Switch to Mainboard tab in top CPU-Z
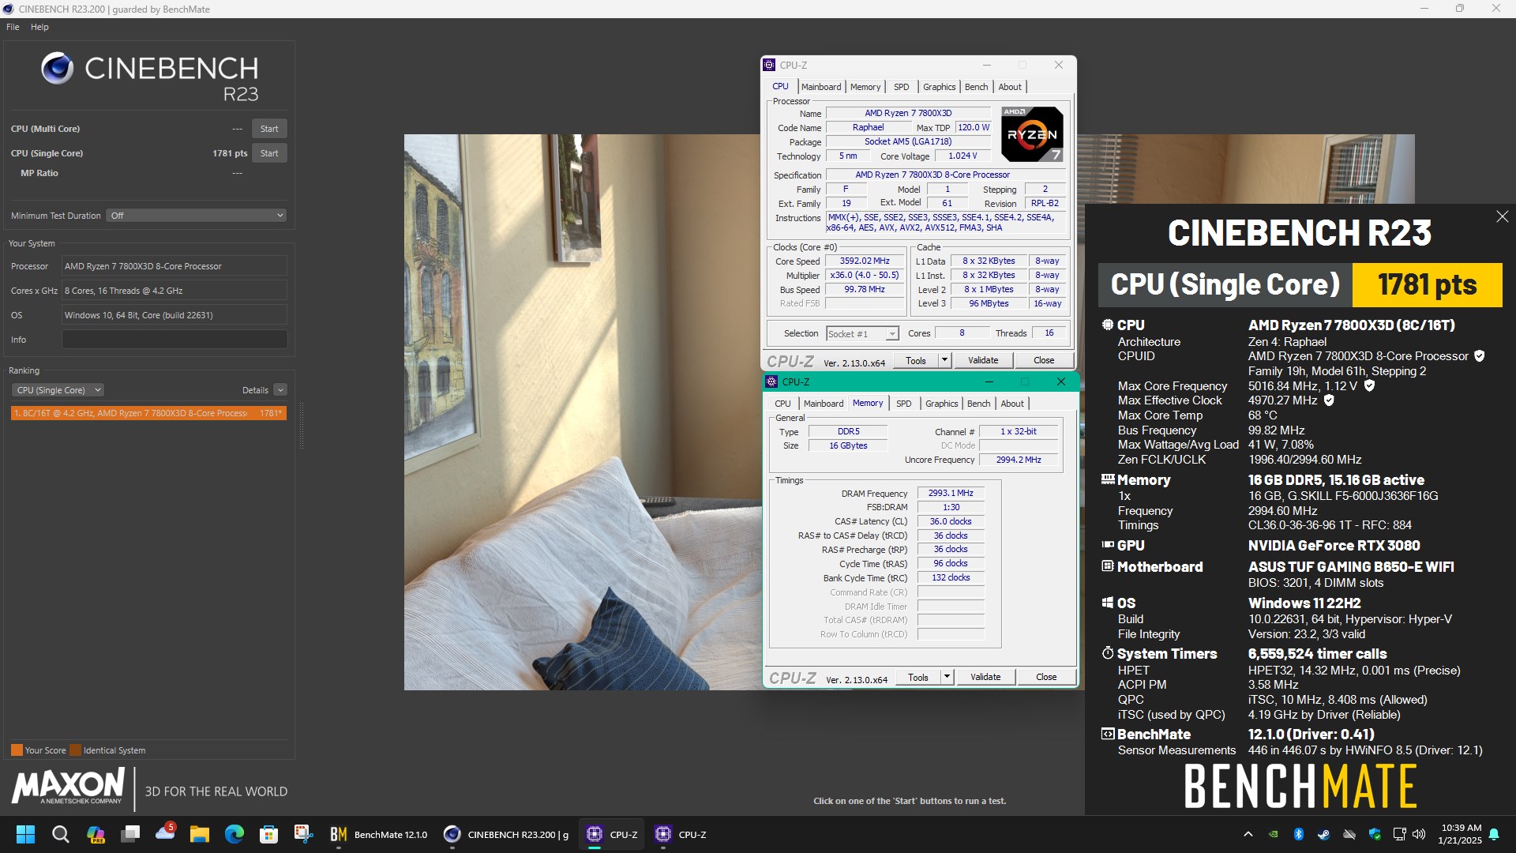 821,87
